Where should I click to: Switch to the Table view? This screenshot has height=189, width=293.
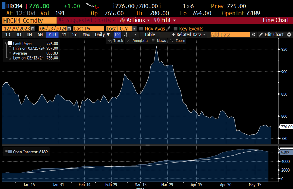[x=149, y=34]
